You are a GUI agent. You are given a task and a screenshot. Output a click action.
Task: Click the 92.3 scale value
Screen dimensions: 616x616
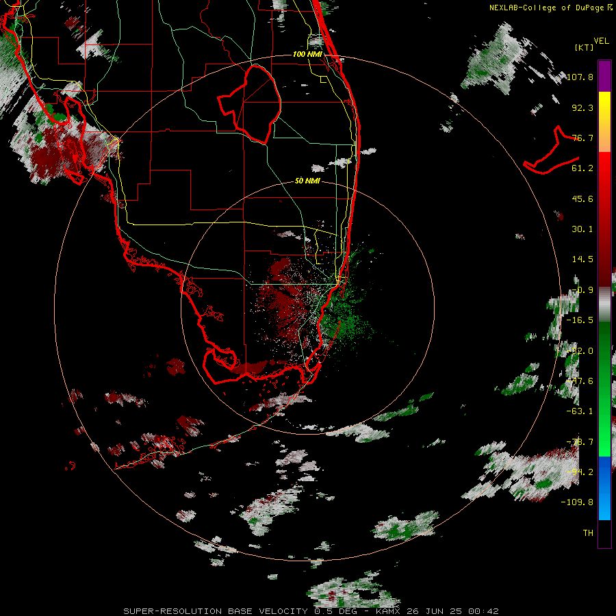(x=582, y=107)
